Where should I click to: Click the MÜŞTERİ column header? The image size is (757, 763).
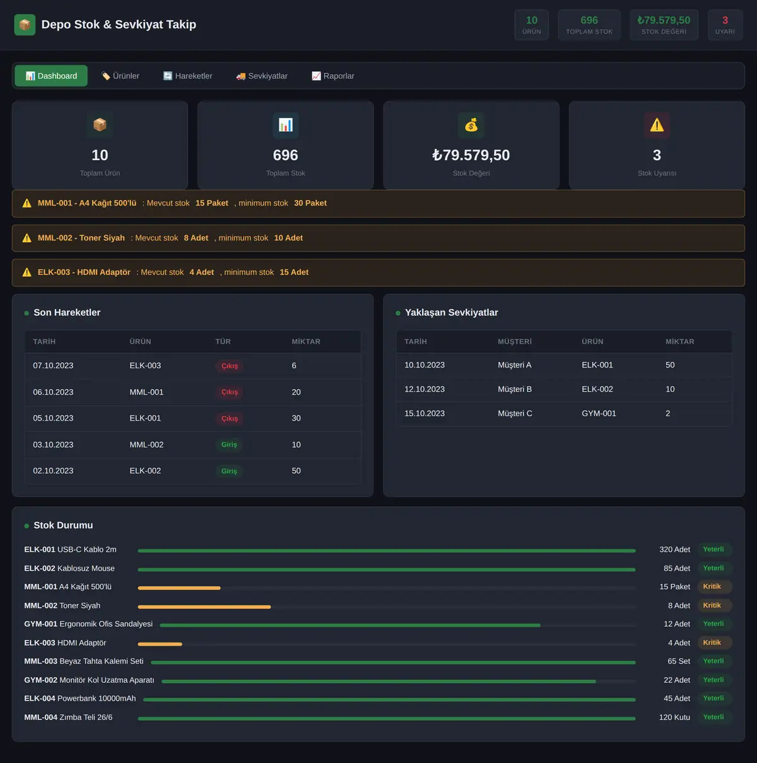pos(515,342)
